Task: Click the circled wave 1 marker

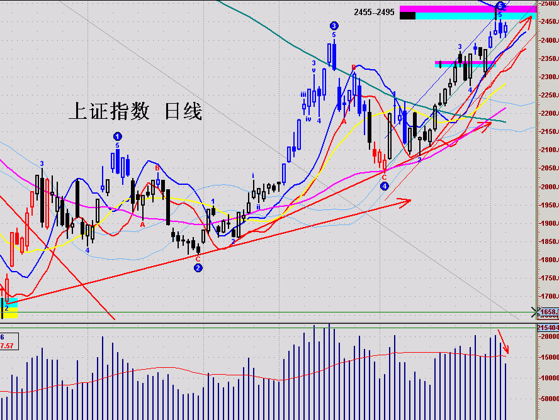Action: click(118, 136)
